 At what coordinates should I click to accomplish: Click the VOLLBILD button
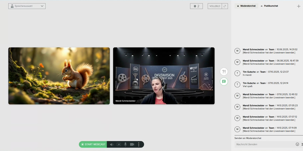(x=215, y=6)
